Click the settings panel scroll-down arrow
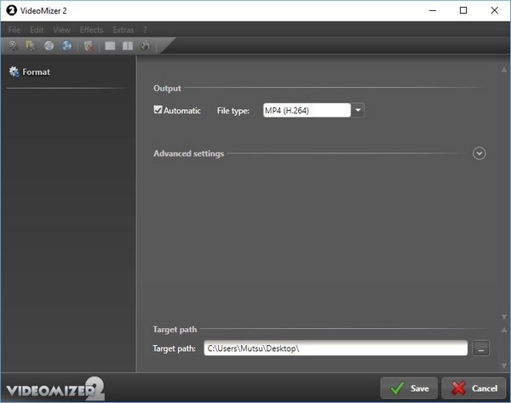The image size is (511, 403). [x=504, y=317]
